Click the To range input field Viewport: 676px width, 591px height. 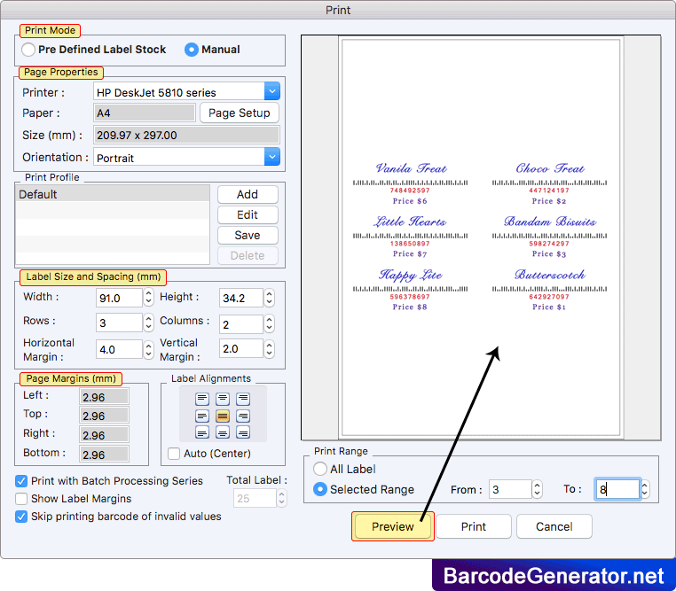click(617, 489)
